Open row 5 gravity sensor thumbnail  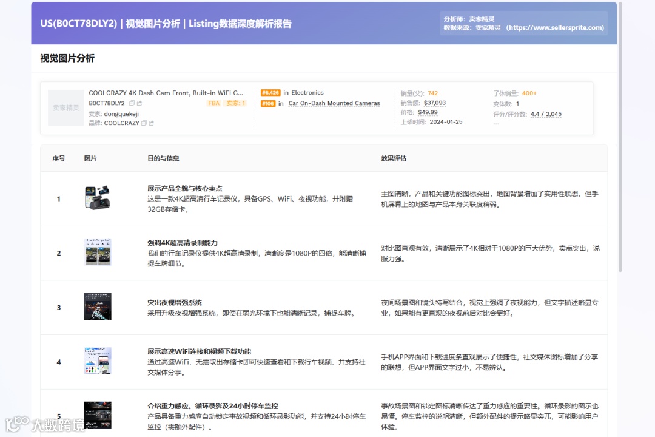(x=98, y=415)
